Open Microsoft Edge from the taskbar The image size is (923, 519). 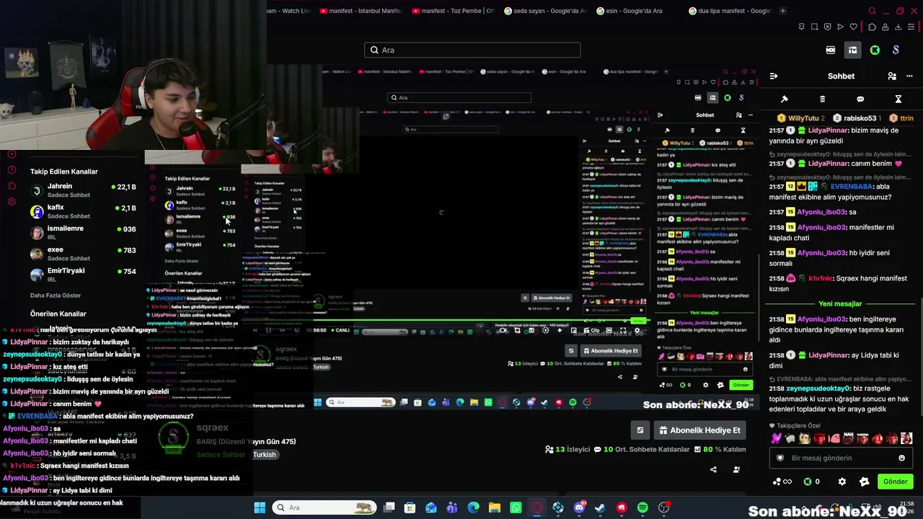474,507
